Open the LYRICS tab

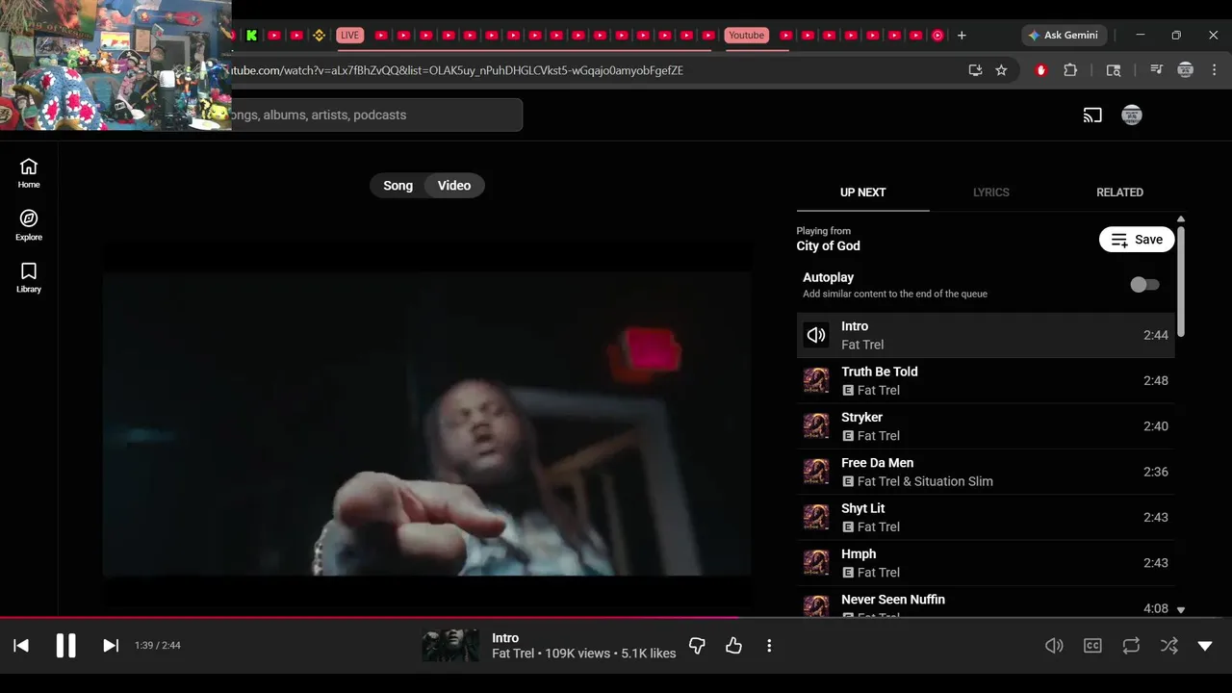point(990,192)
